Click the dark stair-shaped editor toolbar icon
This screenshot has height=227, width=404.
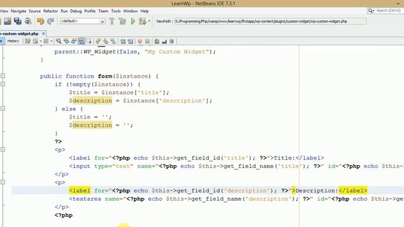coord(164,41)
